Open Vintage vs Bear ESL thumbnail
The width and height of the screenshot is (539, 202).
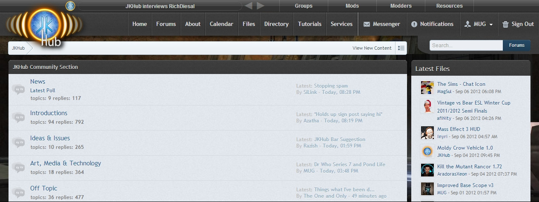[427, 106]
